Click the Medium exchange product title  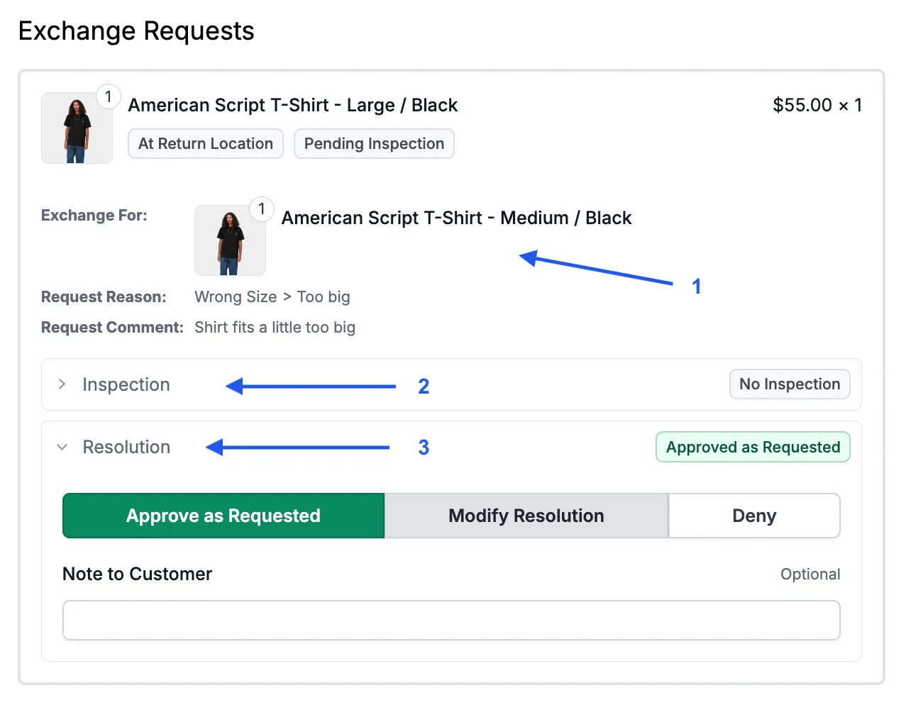pos(456,218)
